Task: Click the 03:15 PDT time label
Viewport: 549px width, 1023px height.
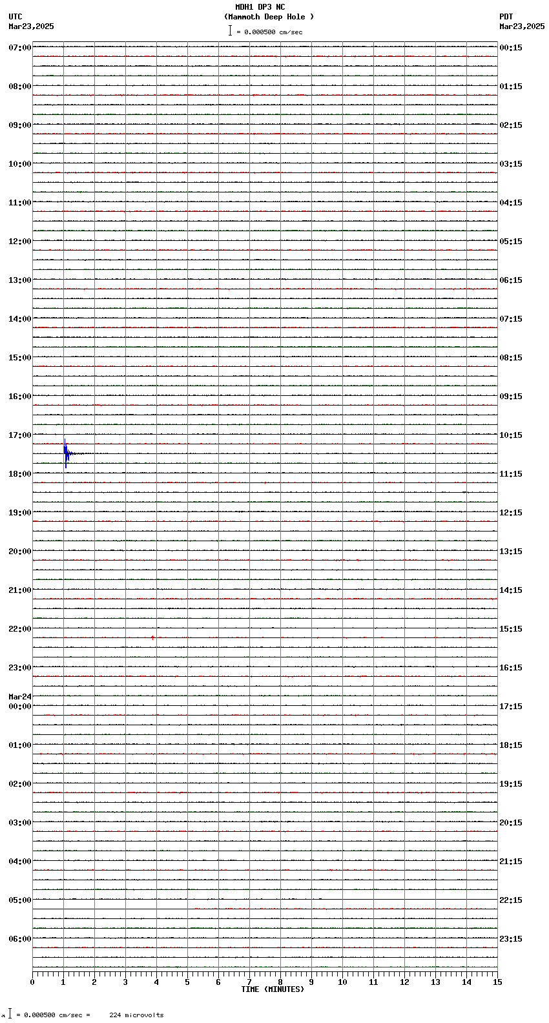Action: 511,164
